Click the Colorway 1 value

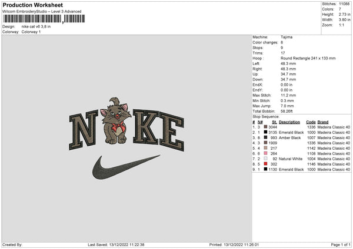tap(31, 32)
